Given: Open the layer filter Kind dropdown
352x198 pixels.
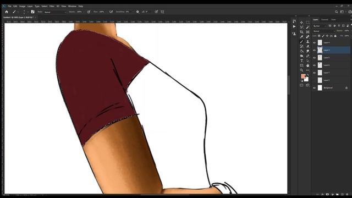Looking at the screenshot, I should 320,26.
